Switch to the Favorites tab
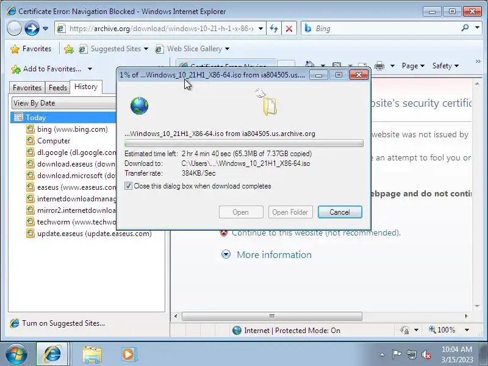The height and width of the screenshot is (366, 488). (x=27, y=88)
